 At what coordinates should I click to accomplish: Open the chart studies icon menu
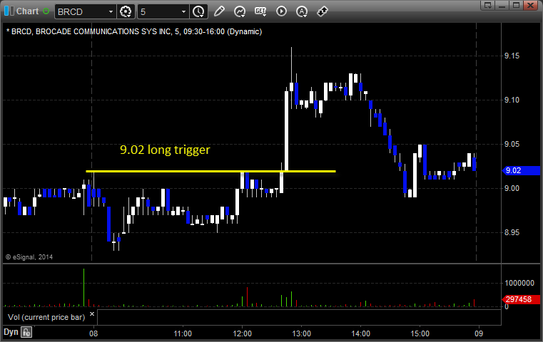coord(240,12)
